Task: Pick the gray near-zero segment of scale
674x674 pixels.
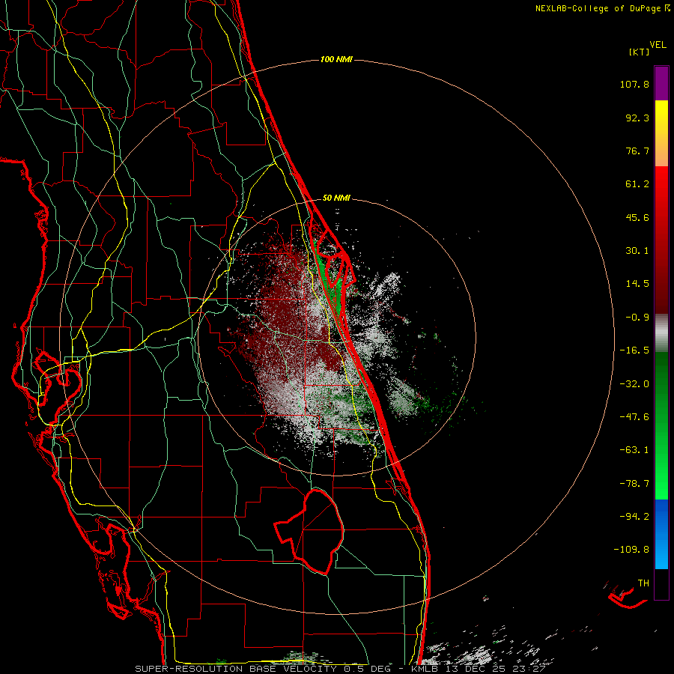Action: click(661, 333)
